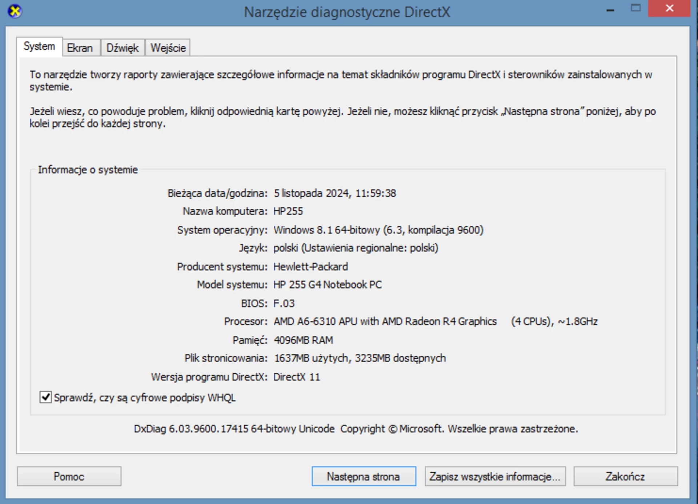Screen dimensions: 698x504
Task: Click the Pamięć label
Action: [250, 340]
